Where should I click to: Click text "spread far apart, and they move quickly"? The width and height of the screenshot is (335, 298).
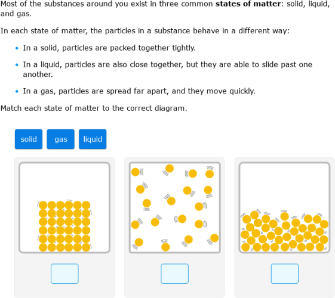click(181, 91)
